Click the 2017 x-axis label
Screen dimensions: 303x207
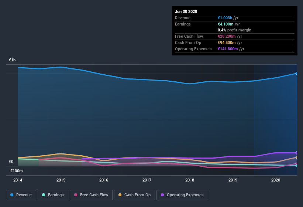(147, 180)
